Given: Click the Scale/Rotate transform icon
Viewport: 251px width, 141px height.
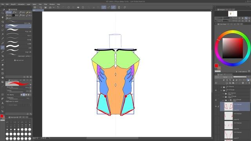Looking at the screenshot, I should (x=83, y=7).
